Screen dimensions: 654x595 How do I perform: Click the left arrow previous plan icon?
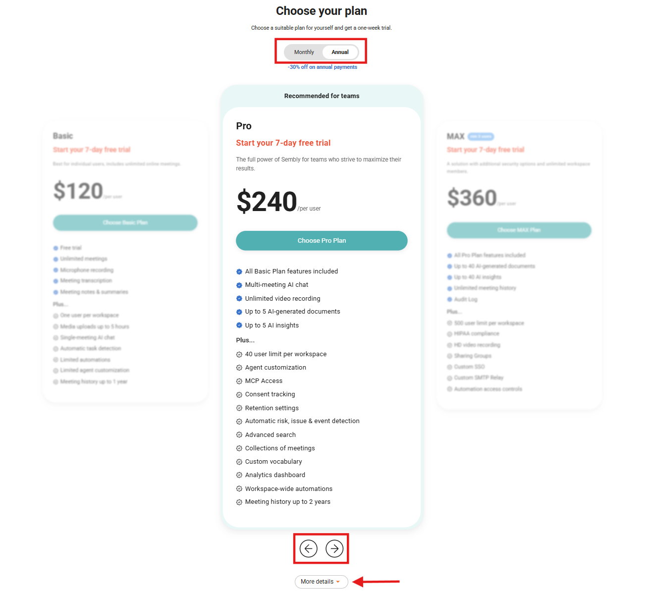point(308,548)
